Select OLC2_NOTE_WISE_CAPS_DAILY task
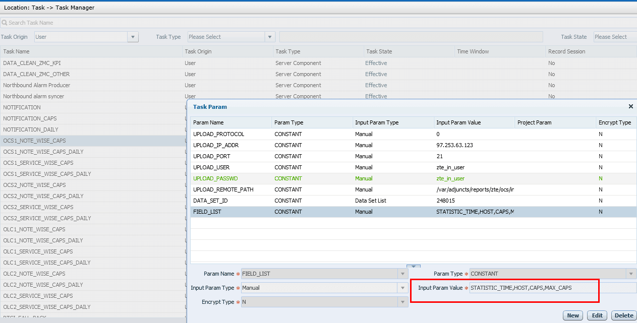Screen dimensions: 637x323 93,285
